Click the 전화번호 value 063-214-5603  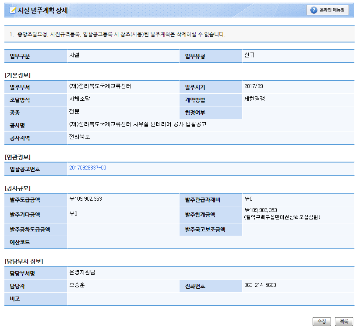(x=260, y=285)
